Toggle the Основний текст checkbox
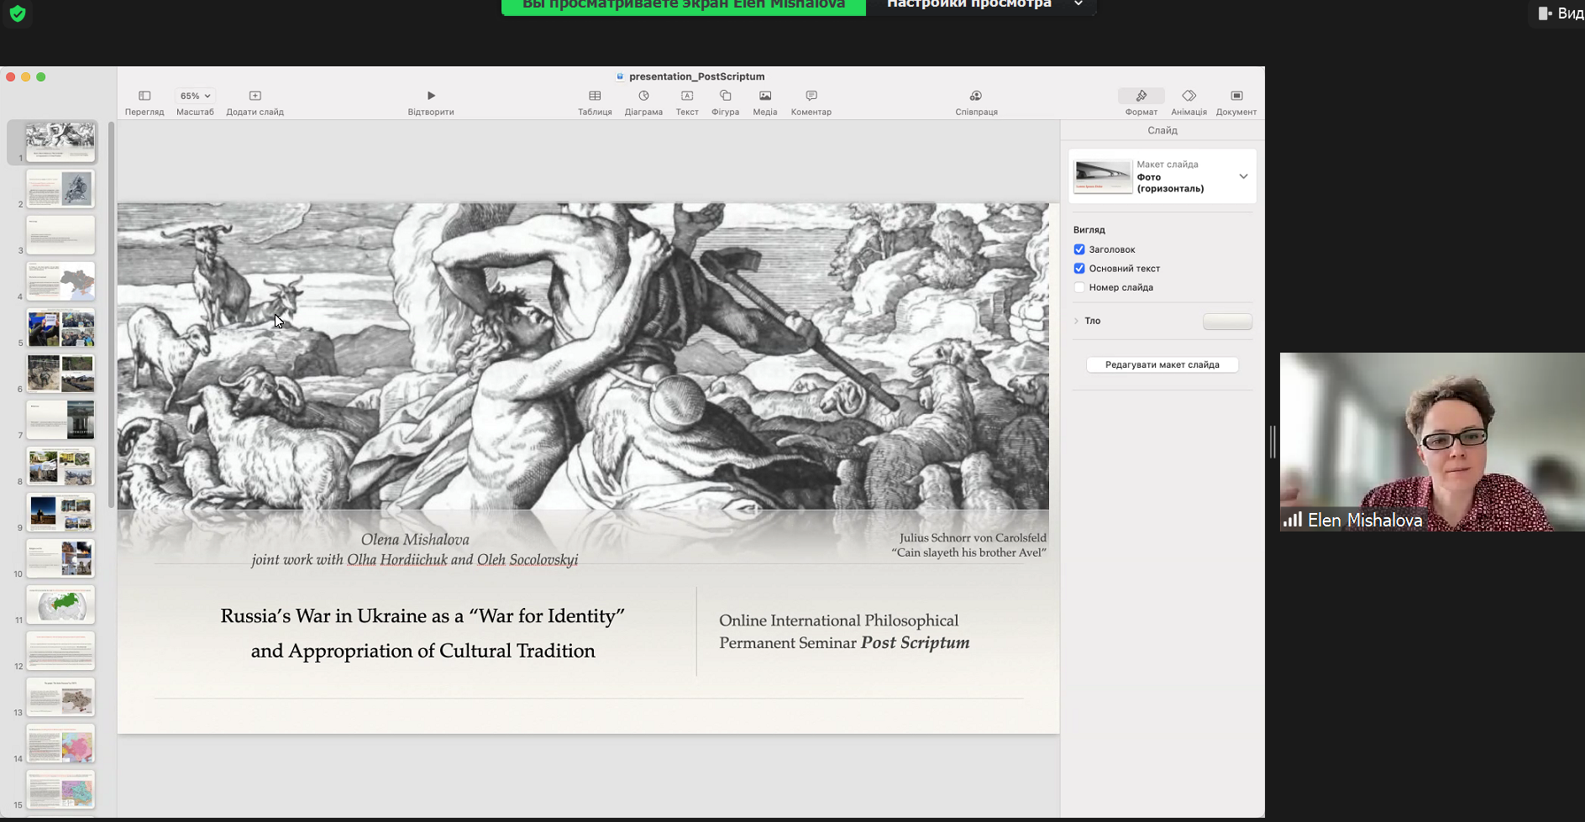Viewport: 1585px width, 822px height. point(1079,269)
